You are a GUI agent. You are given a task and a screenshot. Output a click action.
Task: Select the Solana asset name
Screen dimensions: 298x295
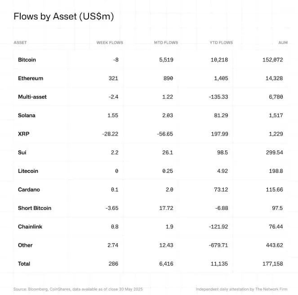click(27, 115)
